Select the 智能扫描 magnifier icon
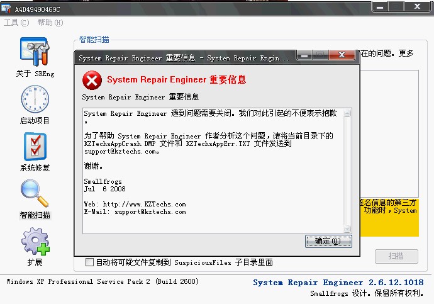The height and width of the screenshot is (304, 434). click(35, 193)
